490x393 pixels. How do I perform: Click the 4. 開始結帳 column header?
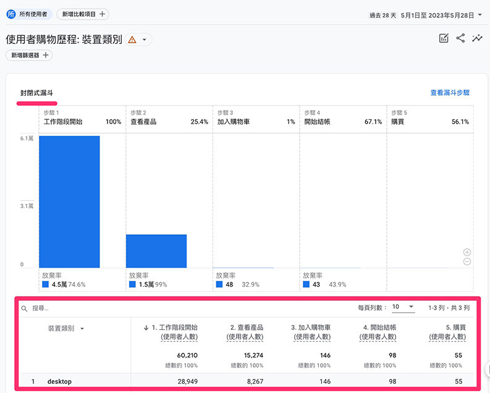378,332
